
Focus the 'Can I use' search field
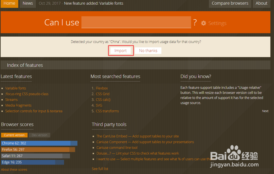click(136, 22)
